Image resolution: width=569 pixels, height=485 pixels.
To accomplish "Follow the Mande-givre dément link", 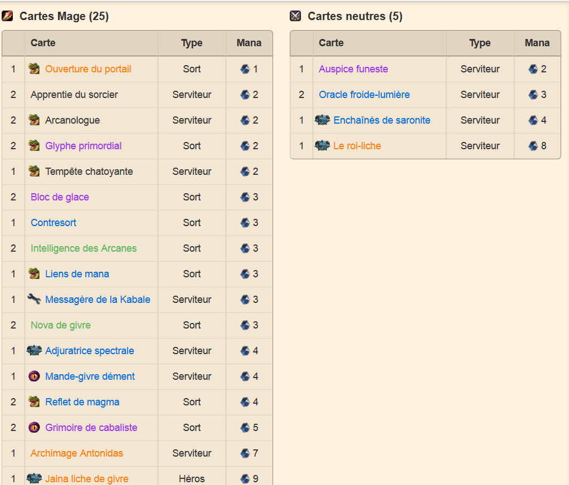I will [x=90, y=376].
